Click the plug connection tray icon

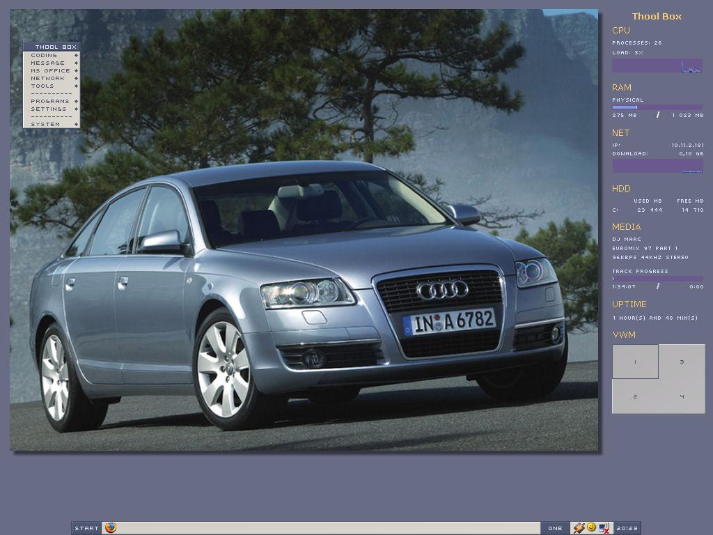tap(579, 528)
